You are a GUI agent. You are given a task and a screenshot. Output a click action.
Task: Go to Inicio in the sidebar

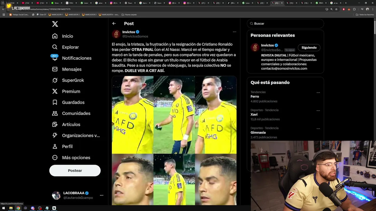pyautogui.click(x=63, y=36)
